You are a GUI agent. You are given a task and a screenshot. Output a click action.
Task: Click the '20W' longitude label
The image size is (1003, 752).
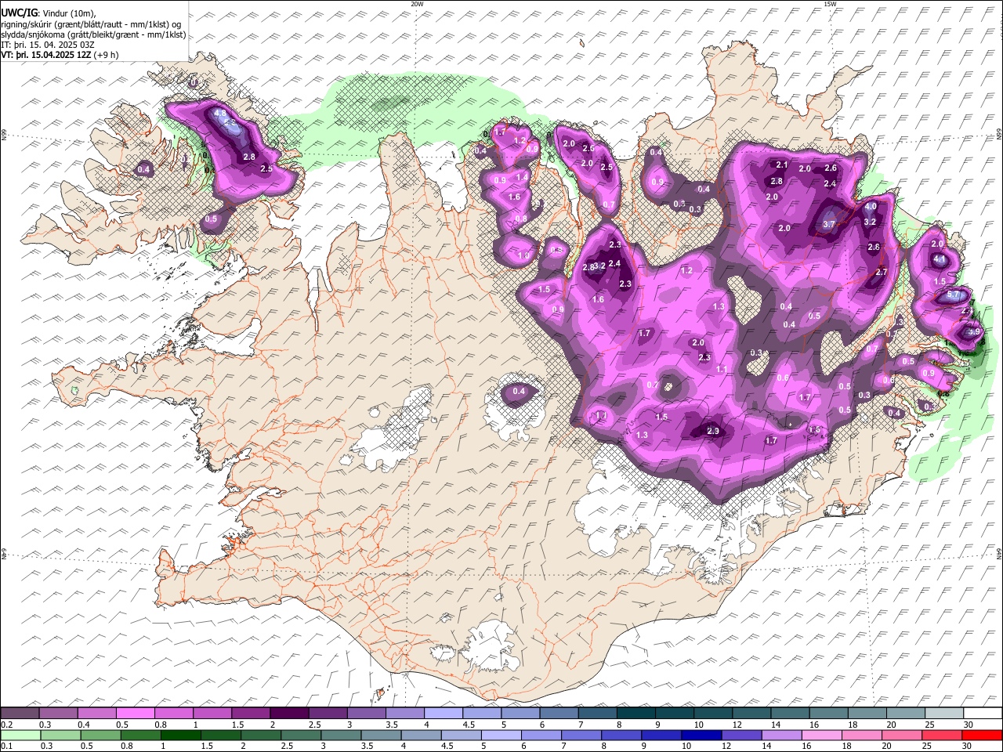[417, 4]
